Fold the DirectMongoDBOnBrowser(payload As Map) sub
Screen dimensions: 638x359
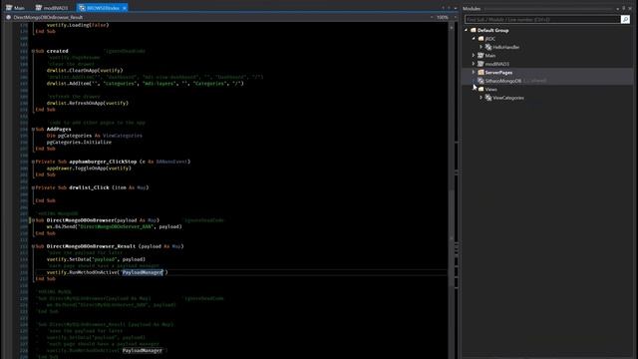pos(33,220)
